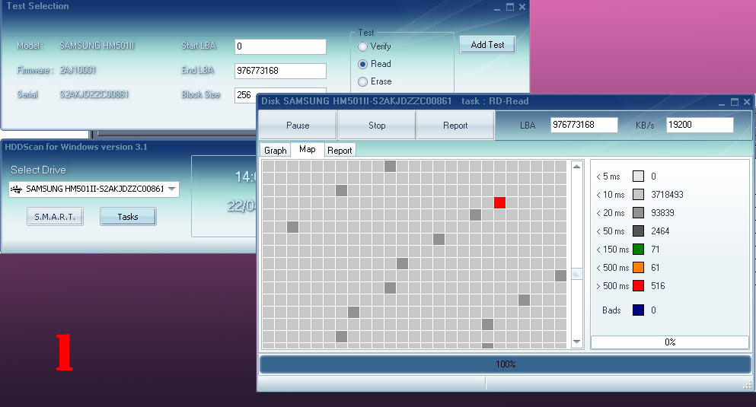Select the Verify test radio button
The height and width of the screenshot is (407, 756).
click(363, 47)
